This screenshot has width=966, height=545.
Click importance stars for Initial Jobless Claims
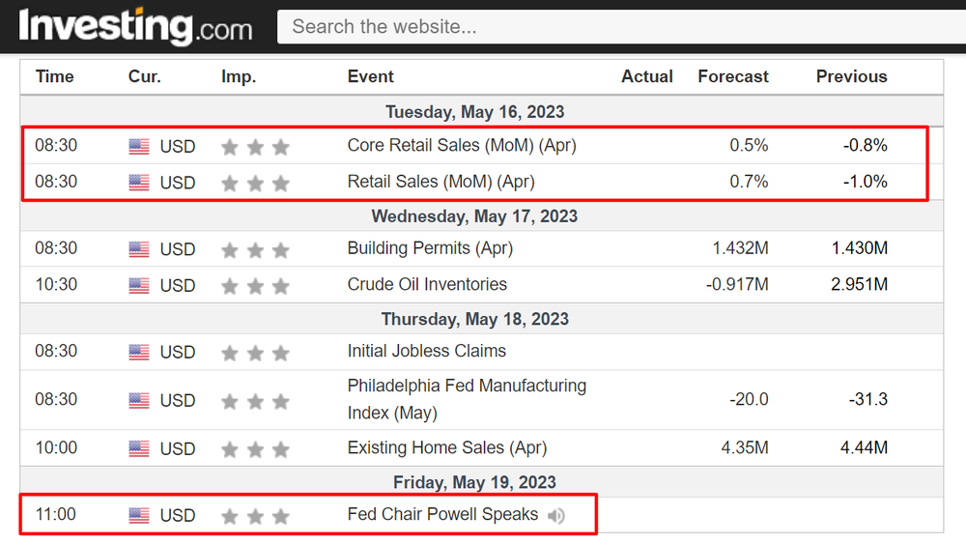click(255, 353)
